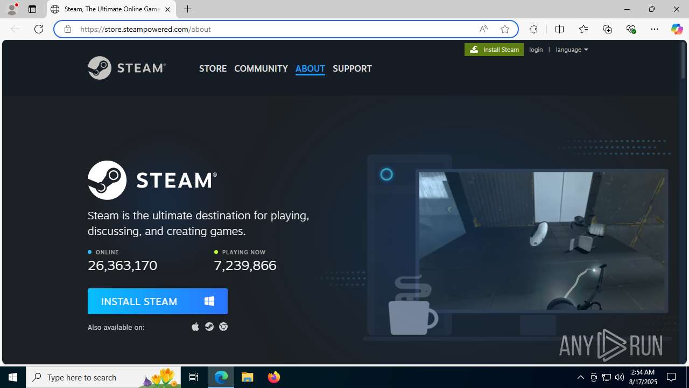The height and width of the screenshot is (388, 689).
Task: Refresh the current page
Action: coord(39,29)
